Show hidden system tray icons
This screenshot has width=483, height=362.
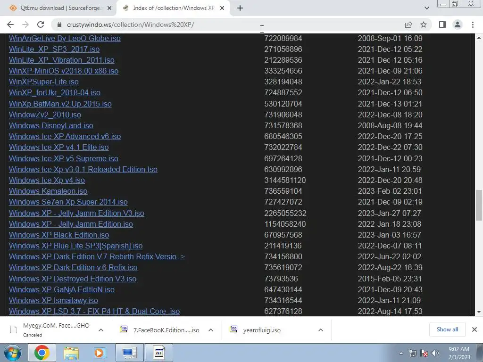click(401, 353)
